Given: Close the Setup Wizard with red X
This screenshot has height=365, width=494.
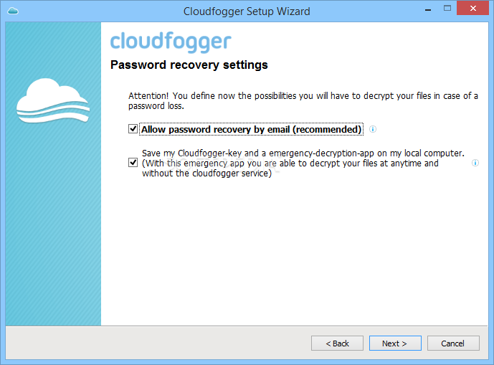Looking at the screenshot, I should (x=472, y=9).
